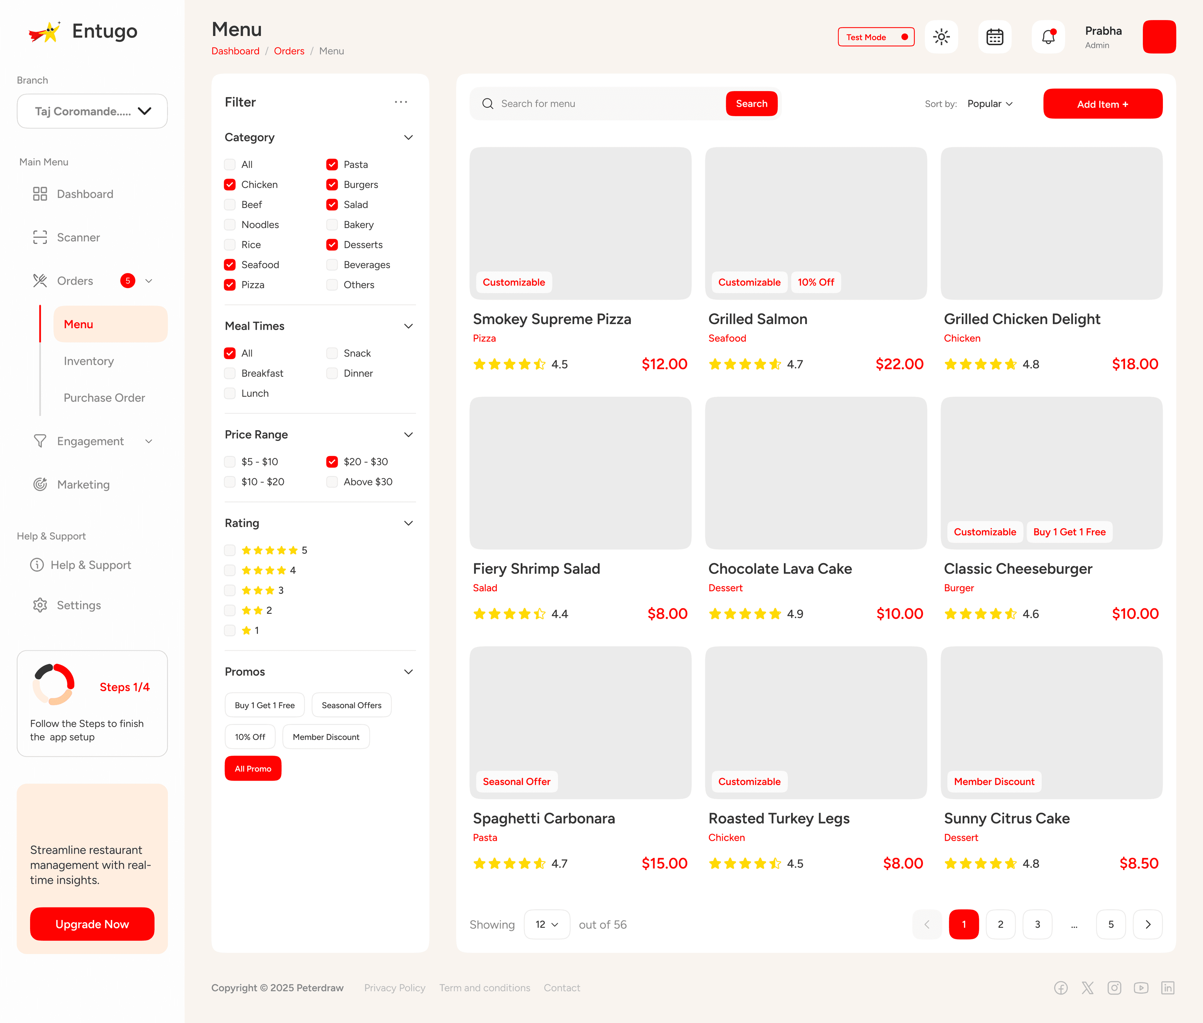Collapse the Category filter section

click(x=409, y=137)
